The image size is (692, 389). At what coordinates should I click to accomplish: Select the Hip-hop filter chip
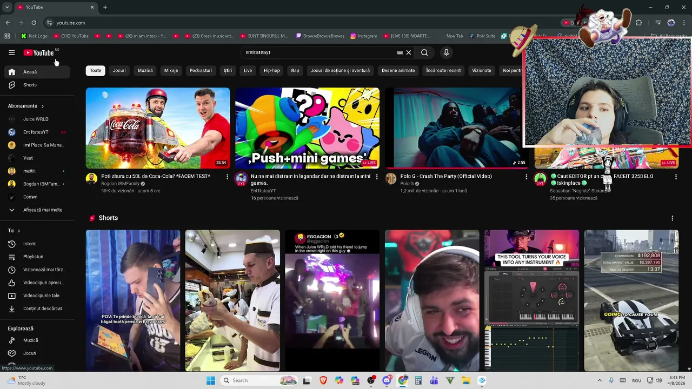pos(272,71)
